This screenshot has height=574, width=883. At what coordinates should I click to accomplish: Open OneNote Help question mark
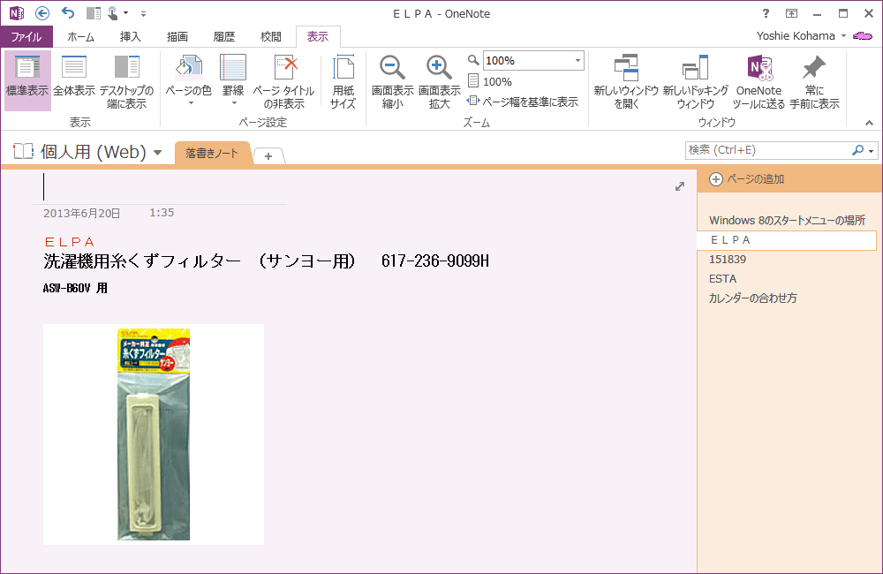(x=766, y=13)
